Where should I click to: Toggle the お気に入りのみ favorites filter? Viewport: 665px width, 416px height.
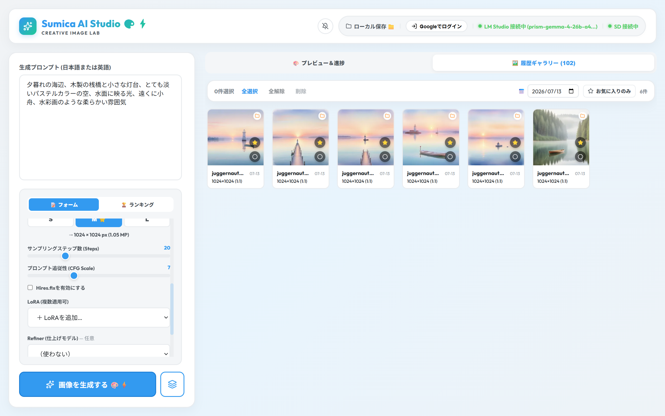click(x=609, y=91)
